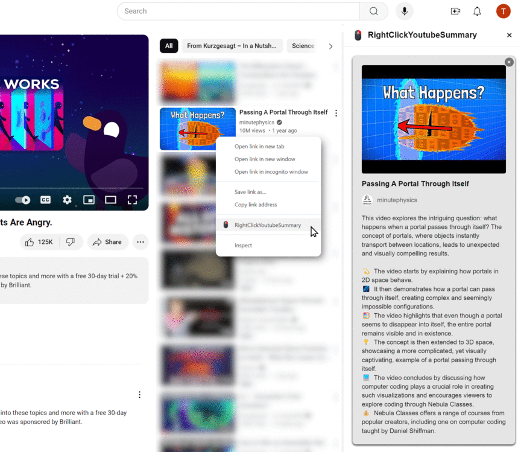Viewport: 521px width, 452px height.
Task: Click summary title Passing A Portal Through Itself
Action: [415, 184]
